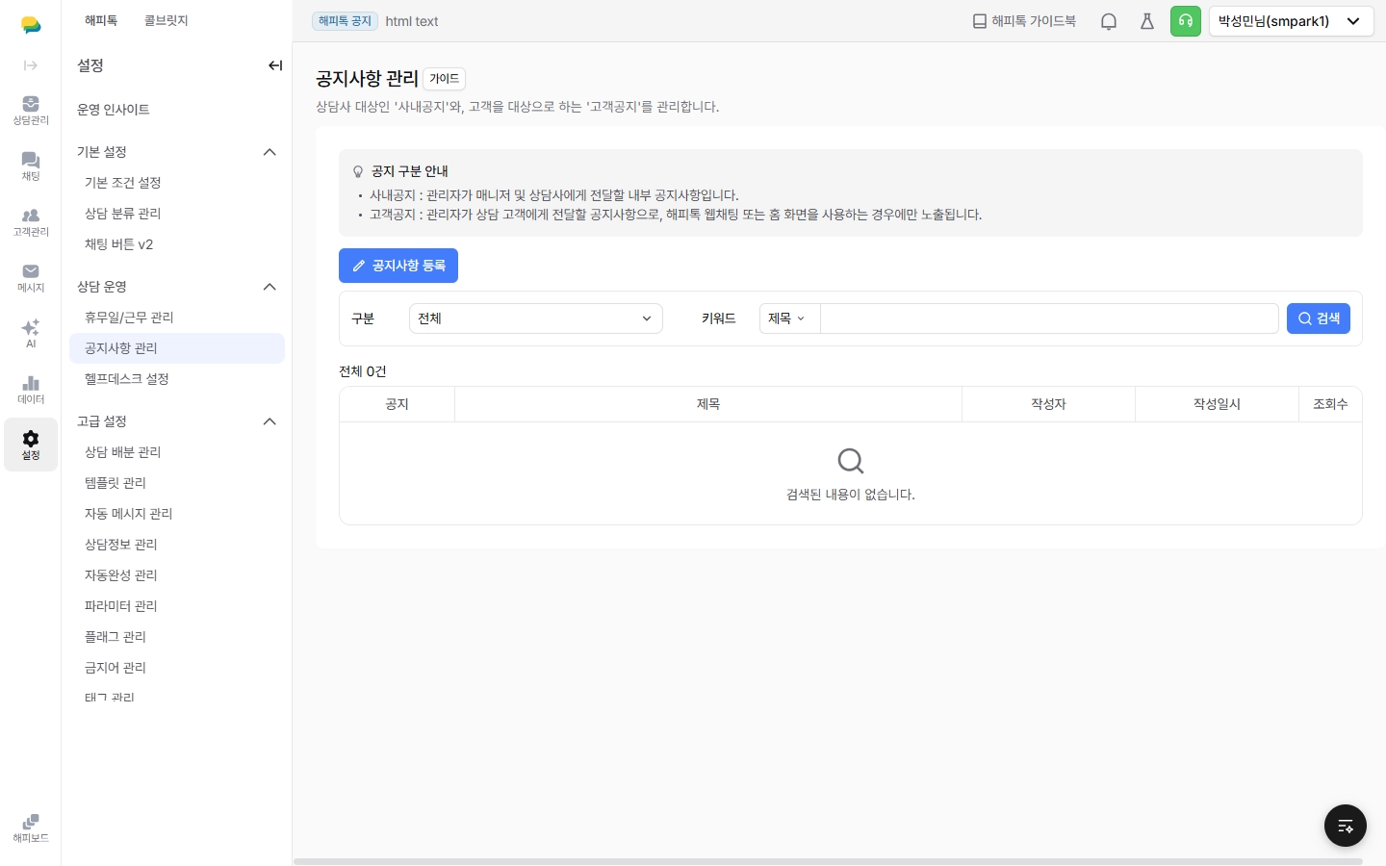Open 채팅 in the left rail
The height and width of the screenshot is (866, 1386).
[x=31, y=166]
